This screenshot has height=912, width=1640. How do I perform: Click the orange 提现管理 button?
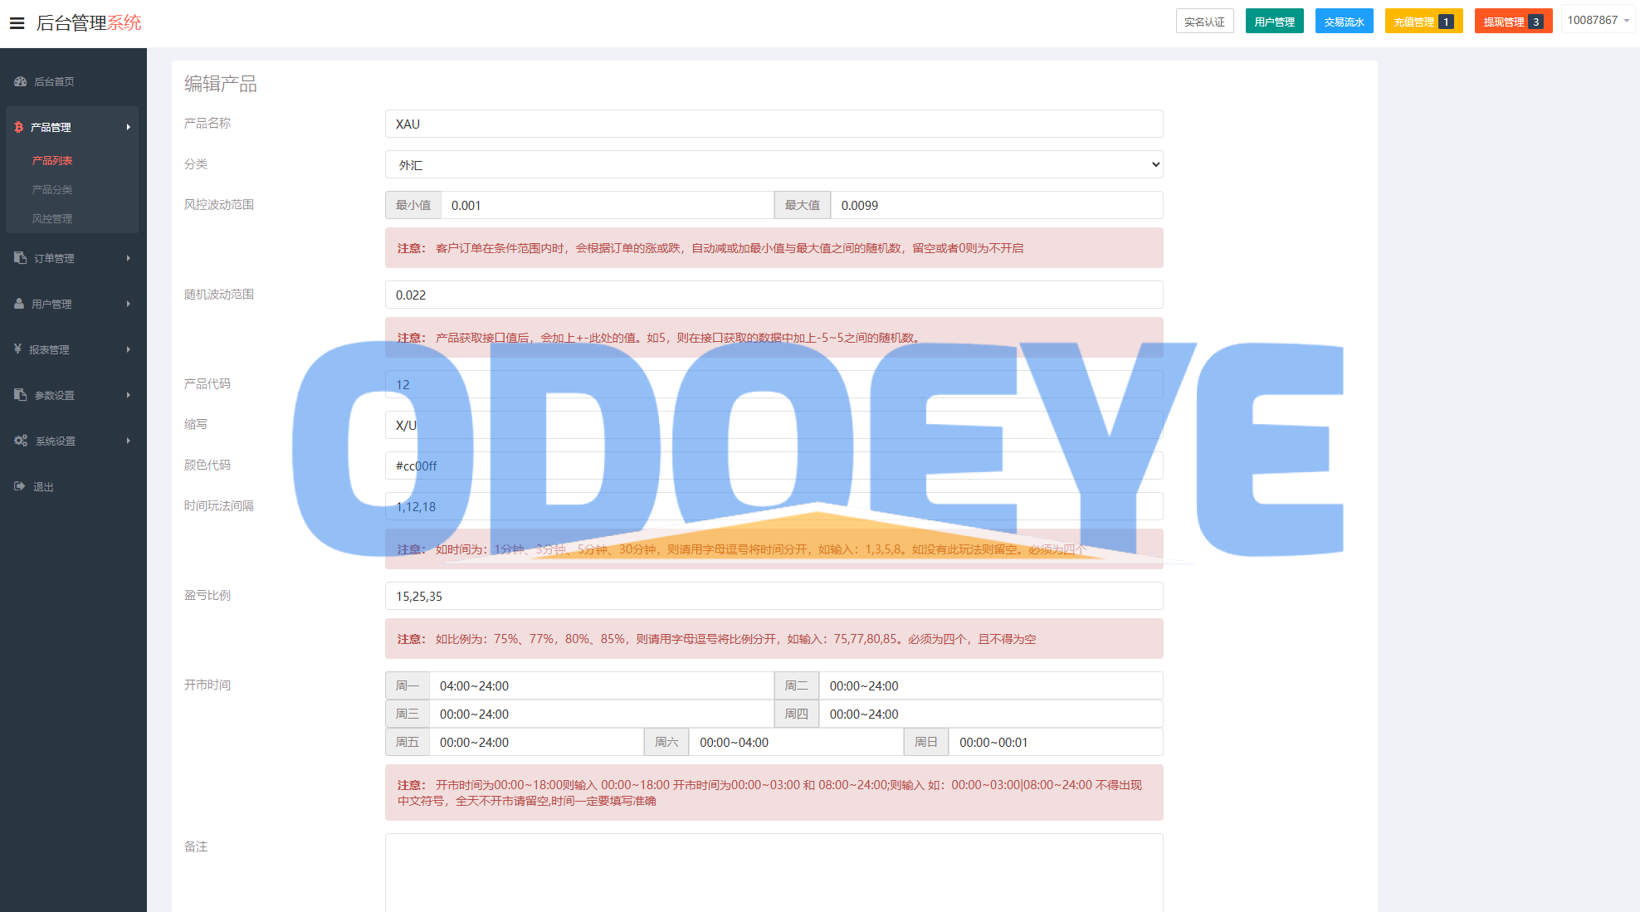pos(1512,22)
